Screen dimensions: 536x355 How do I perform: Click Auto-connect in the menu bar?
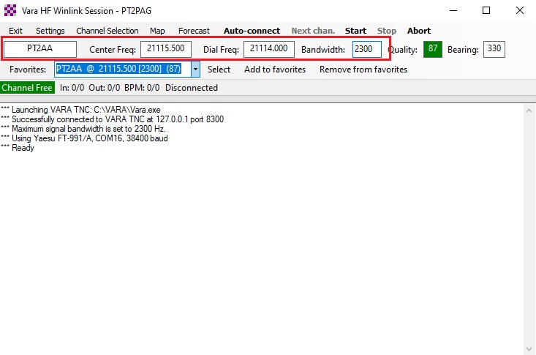click(x=252, y=31)
